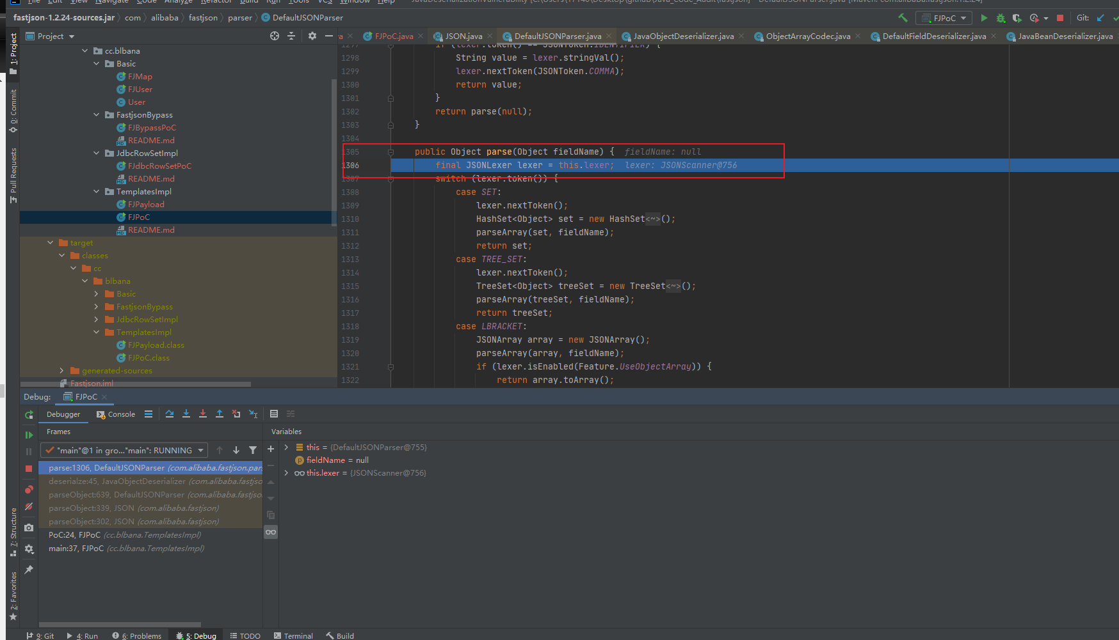This screenshot has width=1119, height=640.
Task: Open the 6: Problems tool window
Action: pos(136,636)
